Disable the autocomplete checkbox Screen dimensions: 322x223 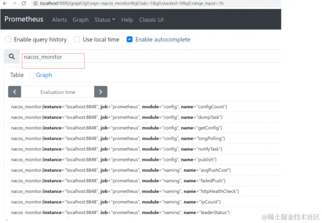click(129, 39)
